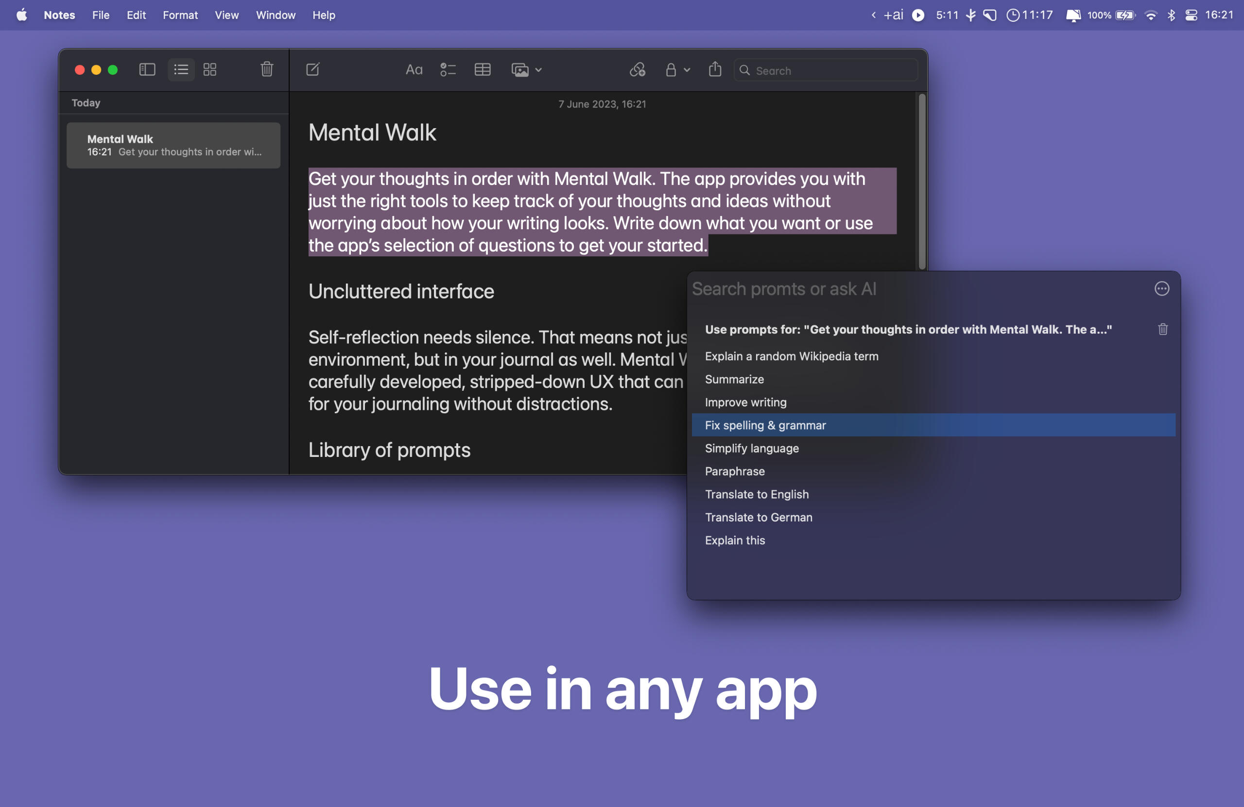Click the collaboration link icon
Image resolution: width=1244 pixels, height=807 pixels.
637,69
